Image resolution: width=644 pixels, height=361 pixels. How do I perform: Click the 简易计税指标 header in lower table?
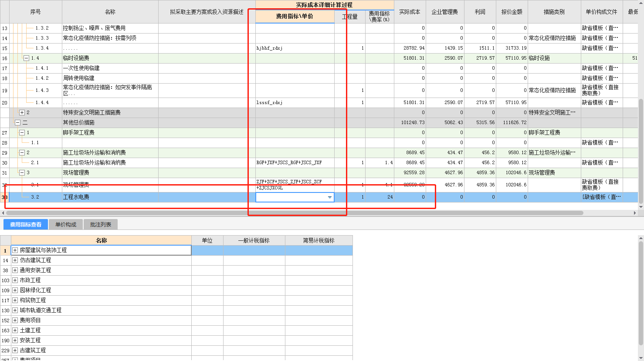(319, 240)
